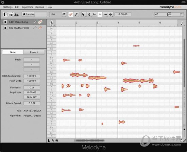Click the second Pitch value field
Viewport: 187px width, 152px height.
tap(32, 65)
